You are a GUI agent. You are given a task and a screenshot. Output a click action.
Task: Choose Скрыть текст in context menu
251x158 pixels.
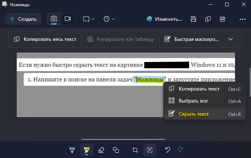[205, 114]
